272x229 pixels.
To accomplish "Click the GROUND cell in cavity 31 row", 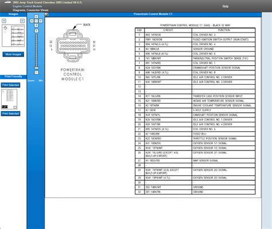I will (224, 187).
